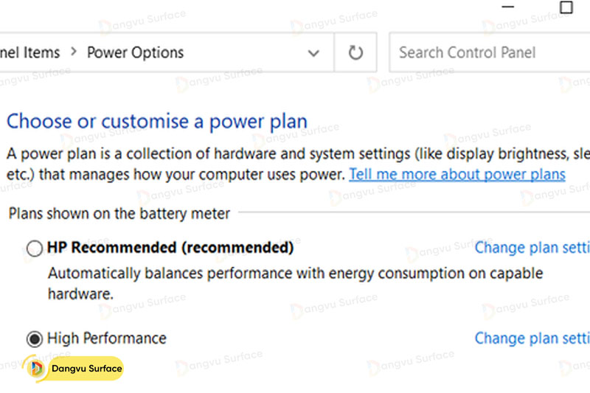Click the Automatically balances performance description text
The height and width of the screenshot is (393, 590).
coord(296,283)
